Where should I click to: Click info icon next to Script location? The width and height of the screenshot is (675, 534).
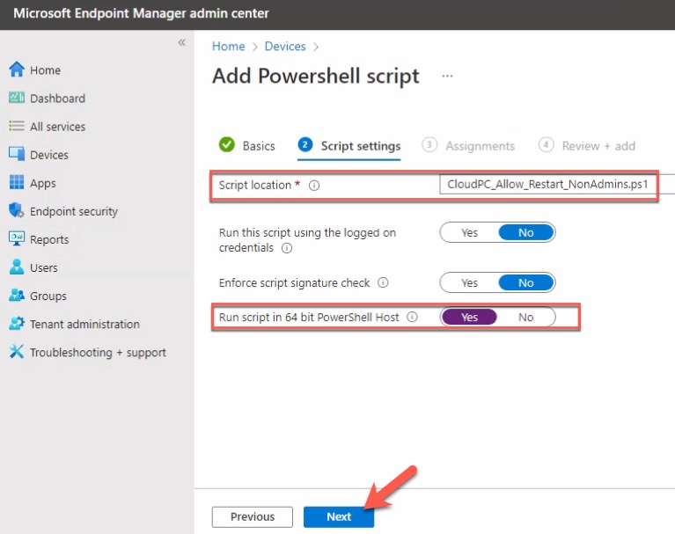[x=314, y=186]
